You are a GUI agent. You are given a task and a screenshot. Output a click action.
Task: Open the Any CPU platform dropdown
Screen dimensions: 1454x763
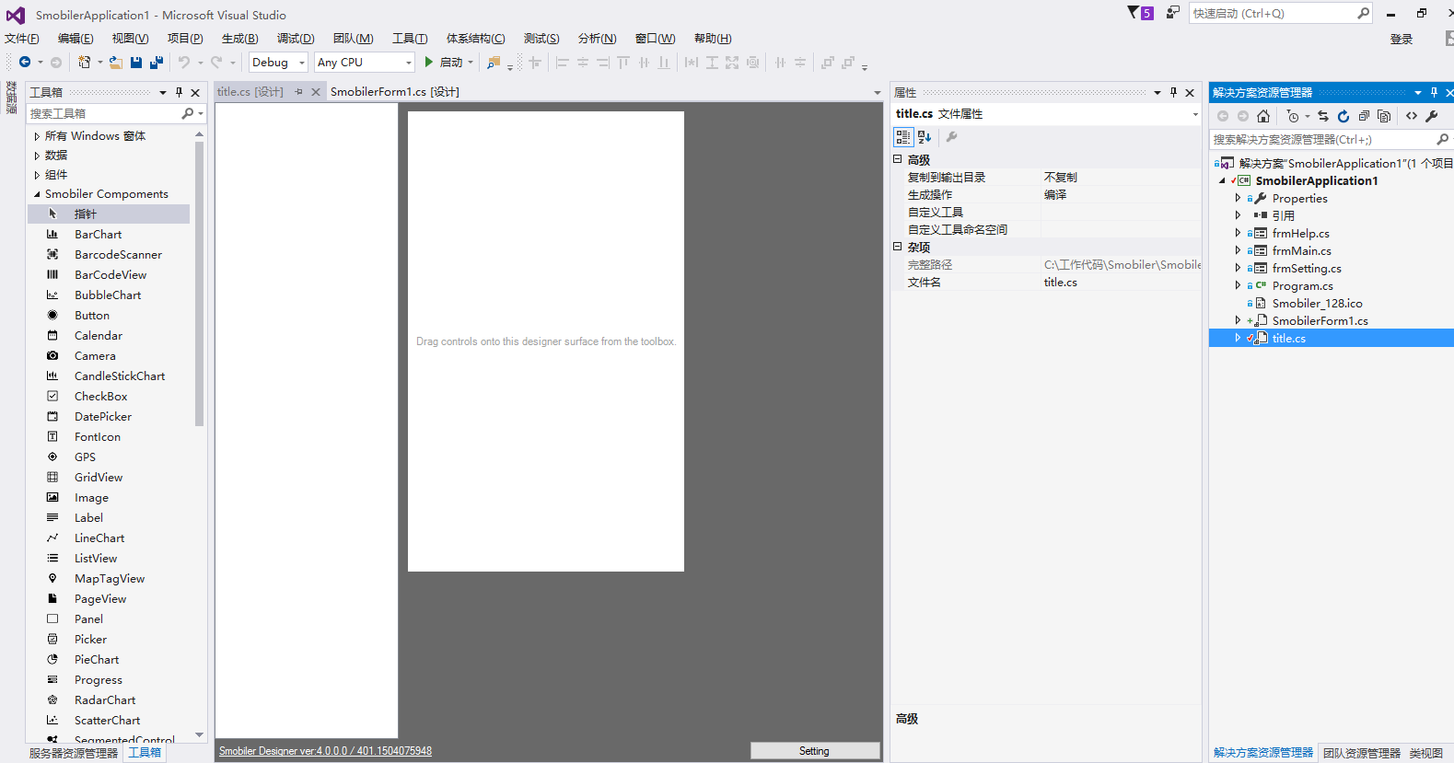coord(409,63)
